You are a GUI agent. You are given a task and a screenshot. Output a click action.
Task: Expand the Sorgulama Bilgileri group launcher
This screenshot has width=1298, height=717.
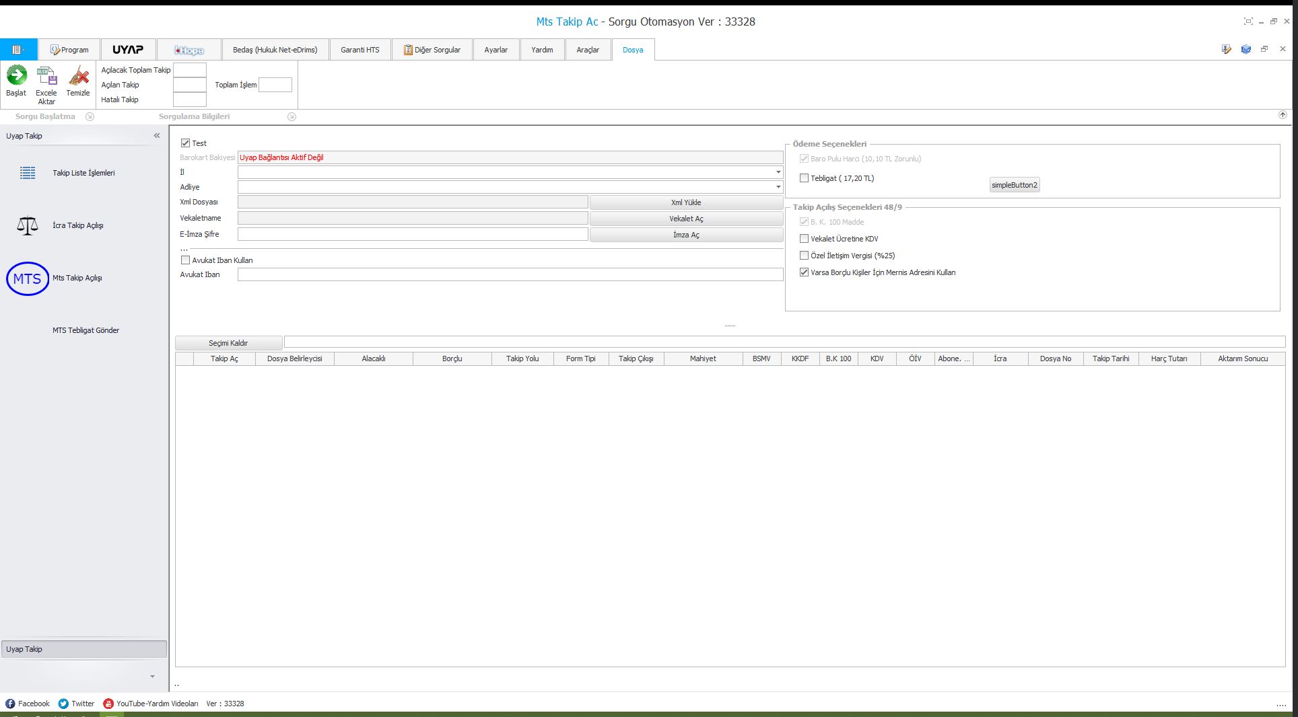click(x=292, y=116)
